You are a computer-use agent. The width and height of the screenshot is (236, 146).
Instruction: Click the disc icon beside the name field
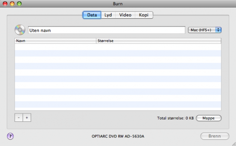point(20,30)
